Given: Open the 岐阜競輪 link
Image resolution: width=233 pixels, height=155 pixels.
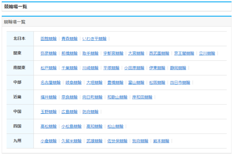Looking at the screenshot, I should pos(74,82).
